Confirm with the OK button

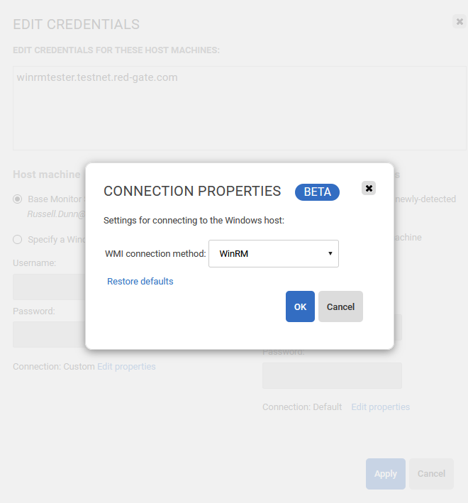coord(300,306)
